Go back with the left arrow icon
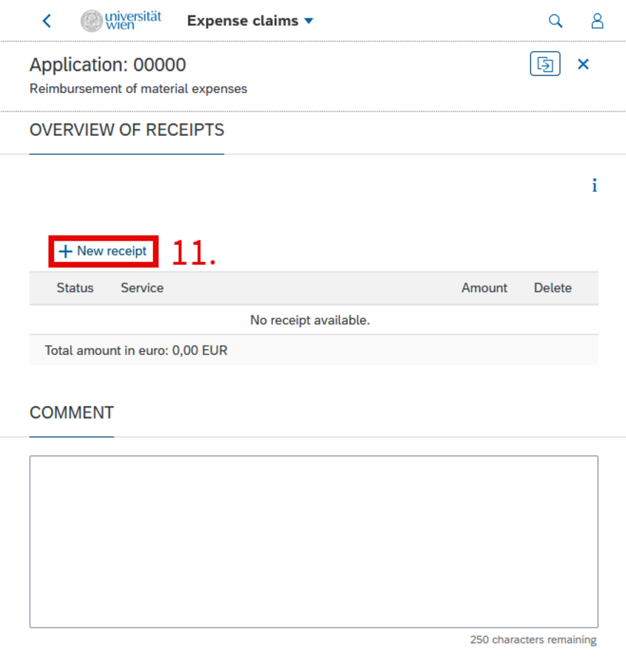This screenshot has height=668, width=626. (x=47, y=21)
